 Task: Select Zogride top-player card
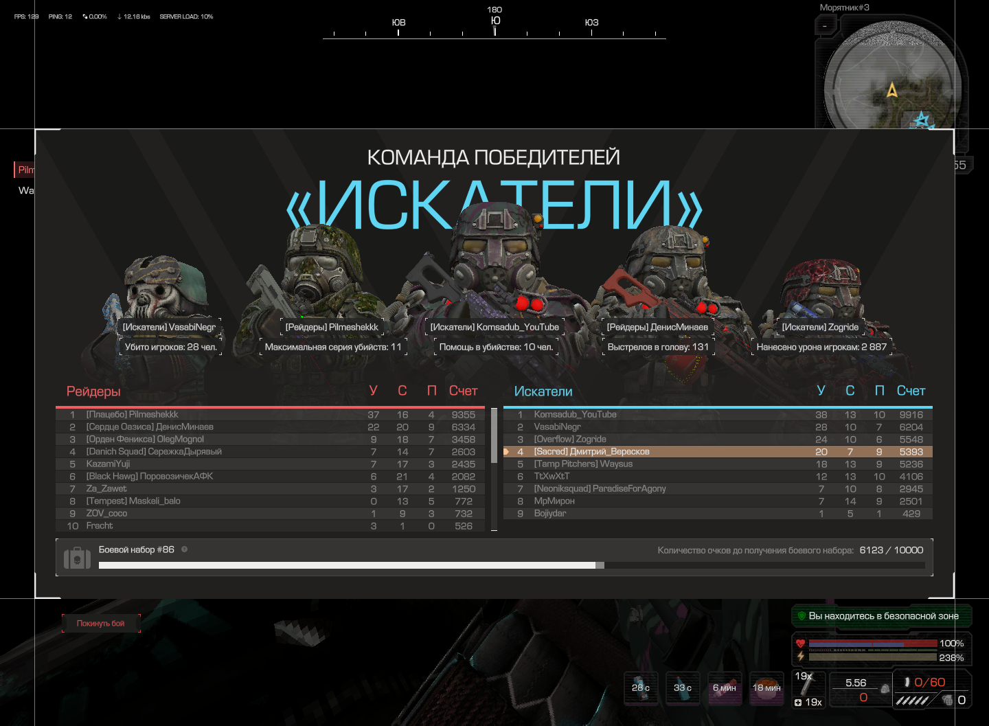point(820,327)
